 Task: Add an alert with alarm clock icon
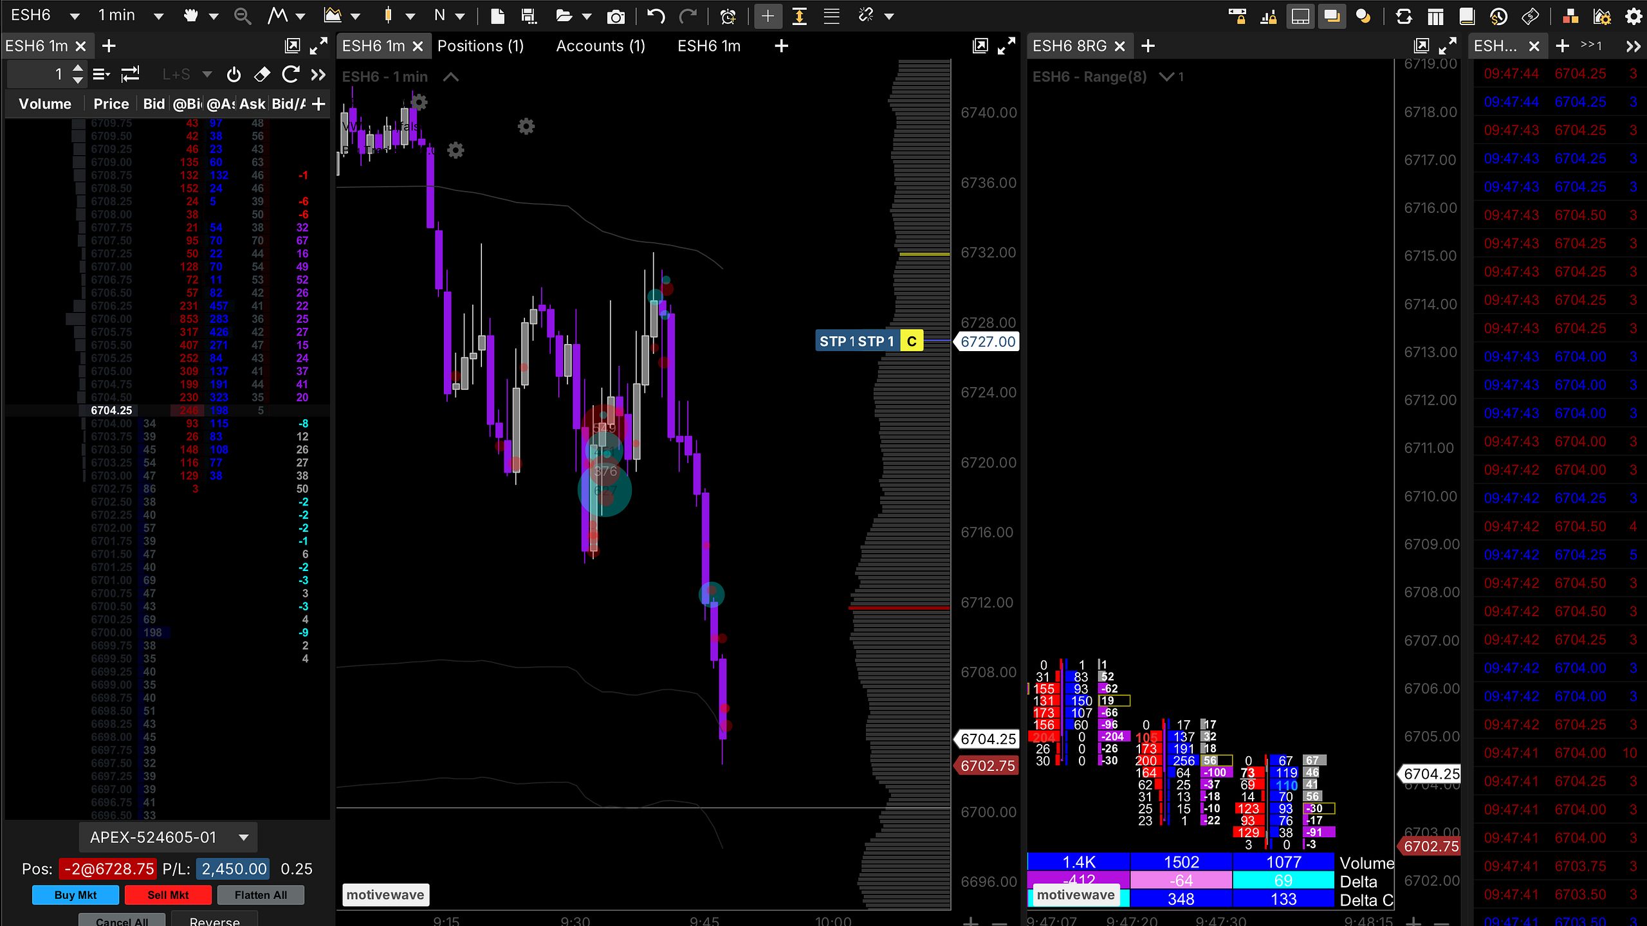click(x=728, y=16)
